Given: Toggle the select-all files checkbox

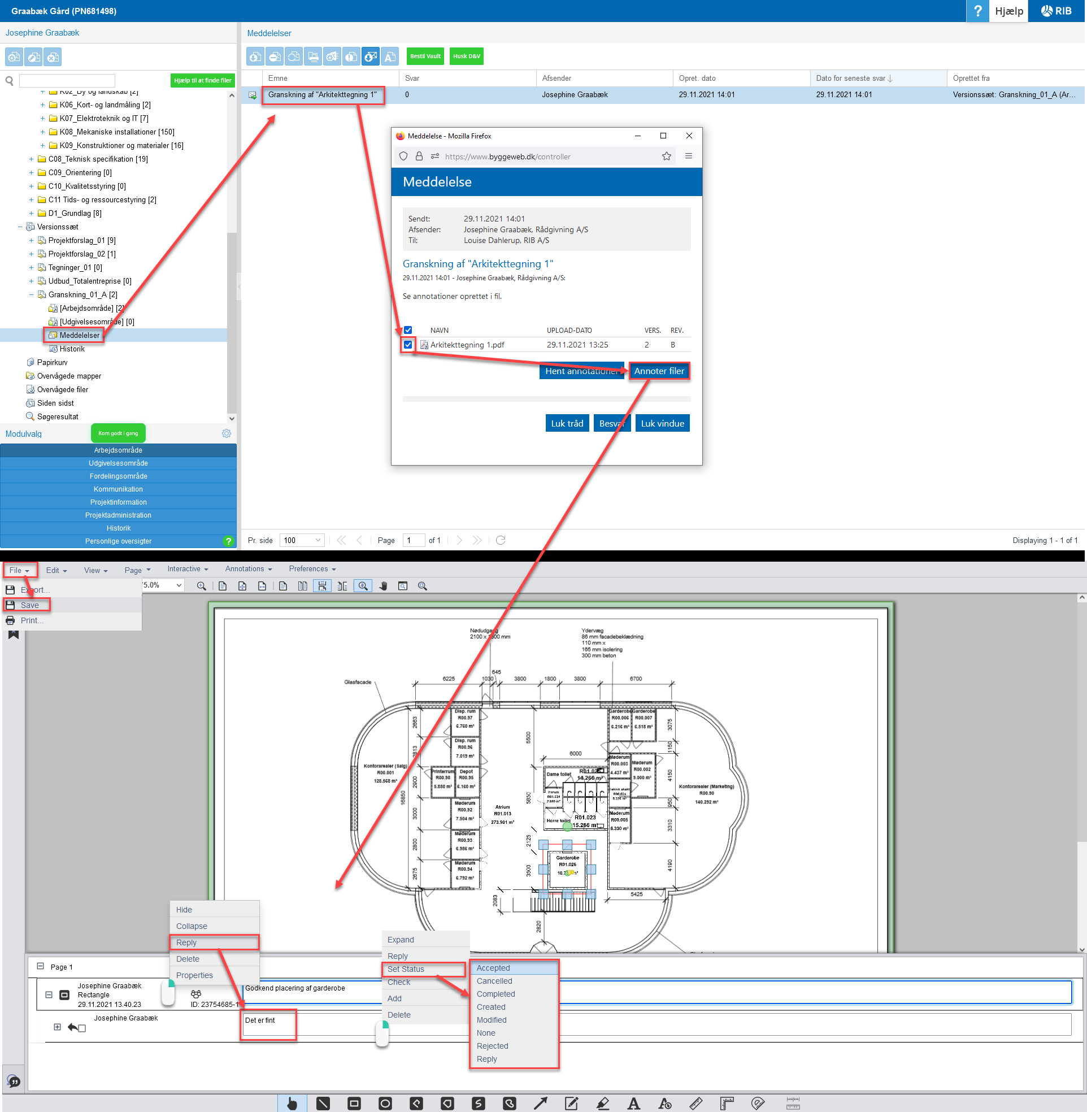Looking at the screenshot, I should click(x=408, y=330).
